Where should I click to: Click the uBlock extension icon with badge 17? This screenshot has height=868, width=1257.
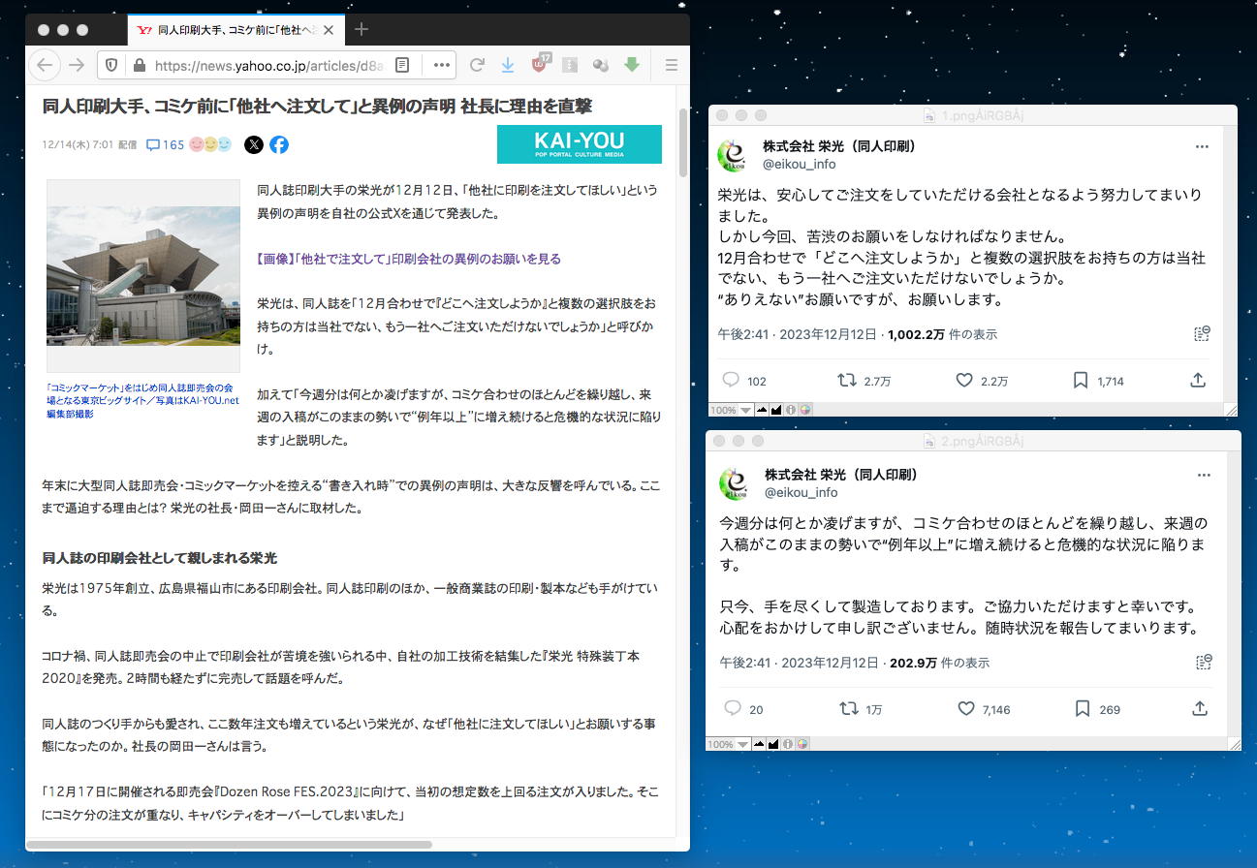coord(540,65)
